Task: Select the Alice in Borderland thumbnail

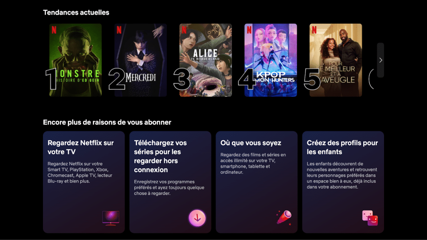Action: point(206,60)
